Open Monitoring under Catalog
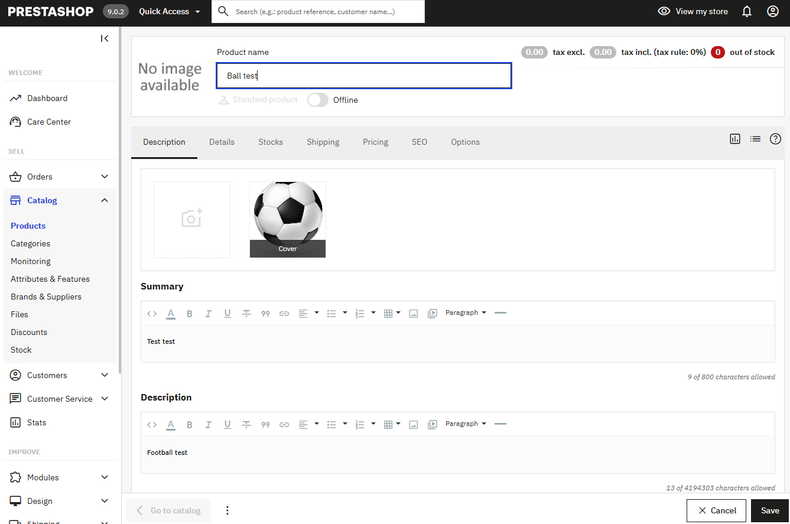The height and width of the screenshot is (524, 790). pos(31,261)
